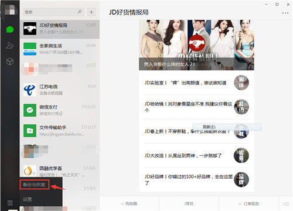Open article JD好品牌 100+好品牌
293x211 pixels.
(x=189, y=179)
